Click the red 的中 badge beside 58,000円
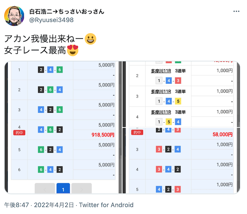 tap(137, 133)
